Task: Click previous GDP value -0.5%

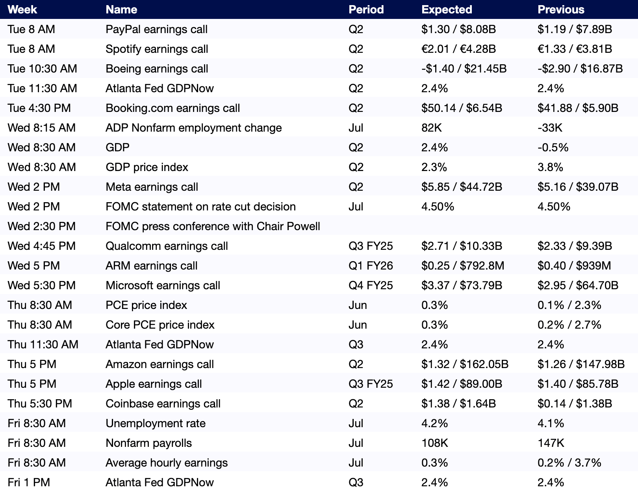Action: (x=553, y=147)
